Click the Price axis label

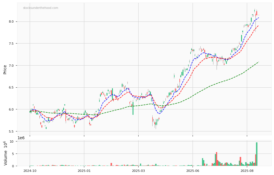pos(5,69)
